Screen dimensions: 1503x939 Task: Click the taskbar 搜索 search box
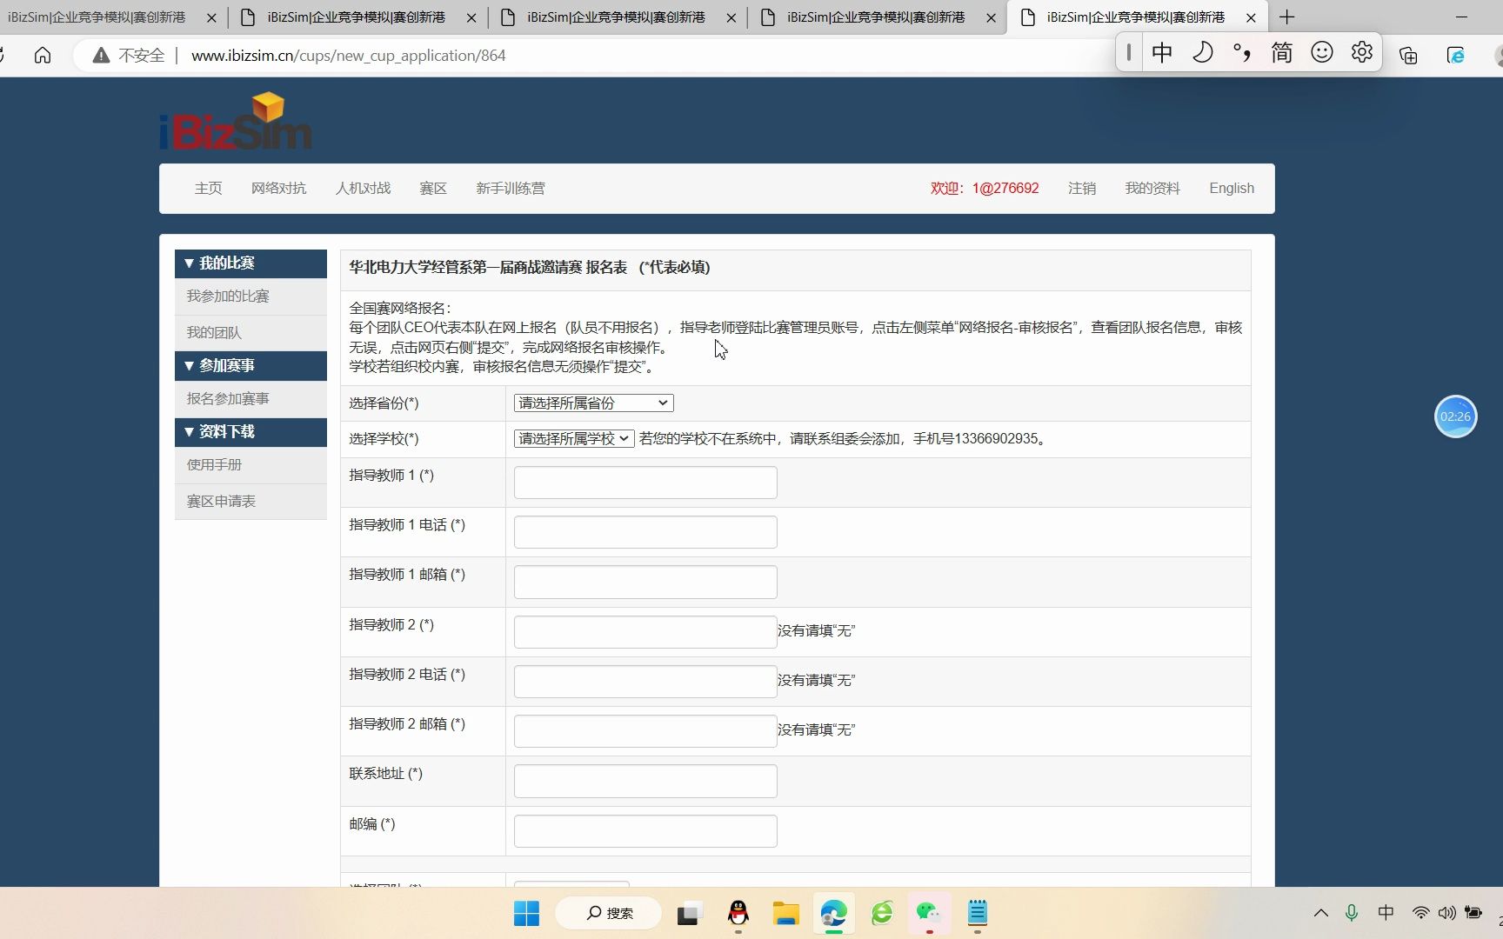click(x=609, y=914)
